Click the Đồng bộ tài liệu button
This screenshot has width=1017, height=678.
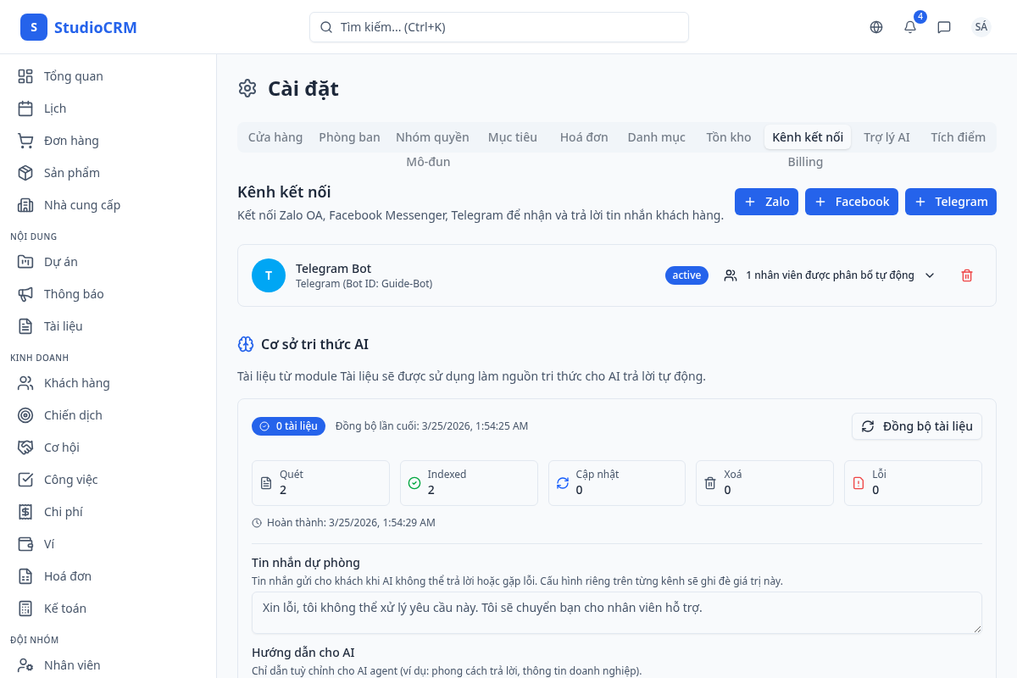click(917, 426)
